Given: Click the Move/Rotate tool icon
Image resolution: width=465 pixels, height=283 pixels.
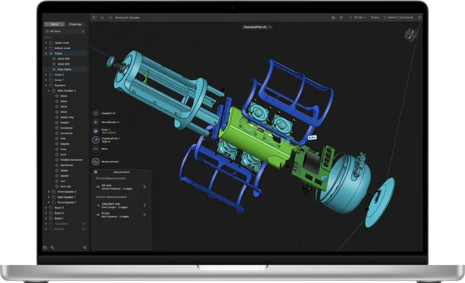Looking at the screenshot, I should 96,122.
